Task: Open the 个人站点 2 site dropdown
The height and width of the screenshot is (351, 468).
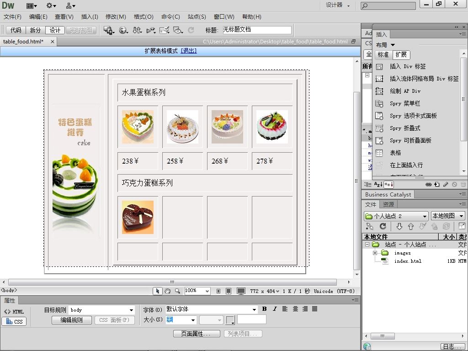Action: pyautogui.click(x=396, y=216)
